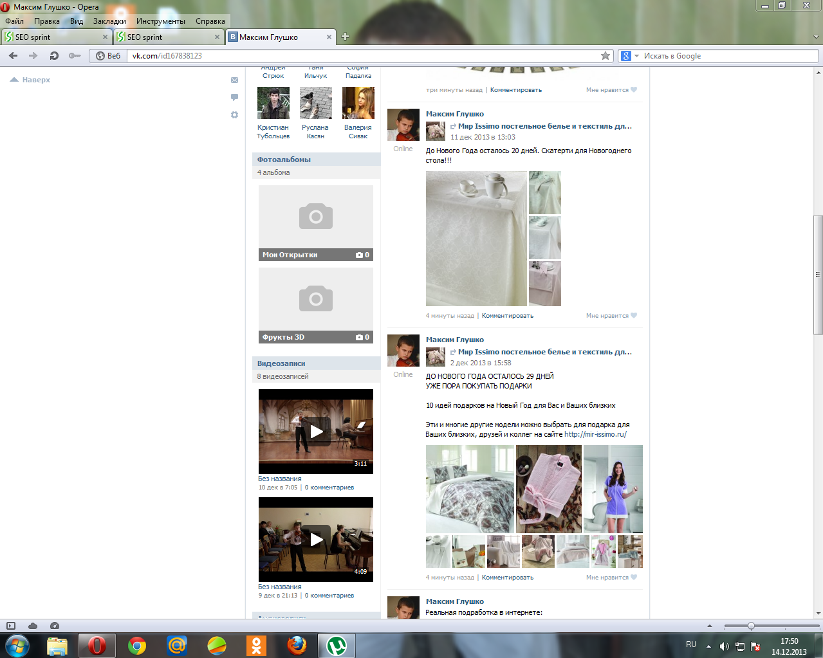The height and width of the screenshot is (658, 823).
Task: Reload the page with the refresh icon
Action: [x=54, y=56]
